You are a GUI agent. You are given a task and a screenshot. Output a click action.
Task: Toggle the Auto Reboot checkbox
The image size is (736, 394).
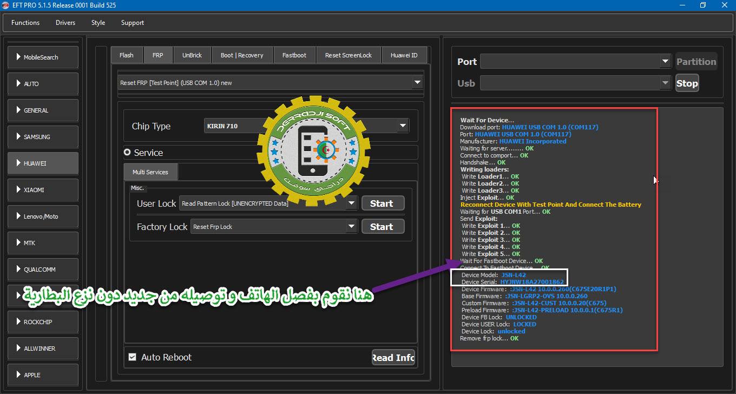point(132,357)
